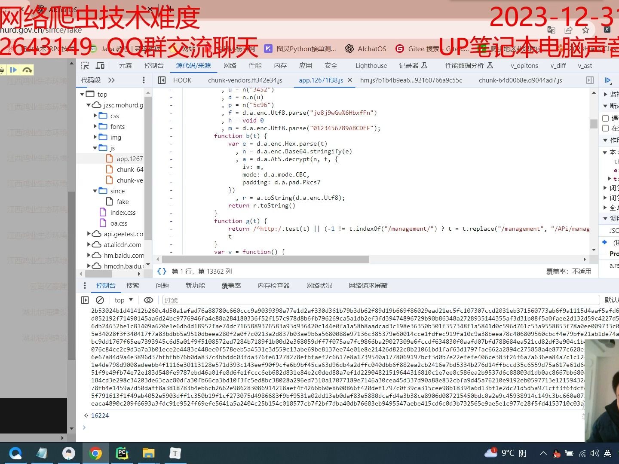Step over next function call in overlay

(x=27, y=70)
